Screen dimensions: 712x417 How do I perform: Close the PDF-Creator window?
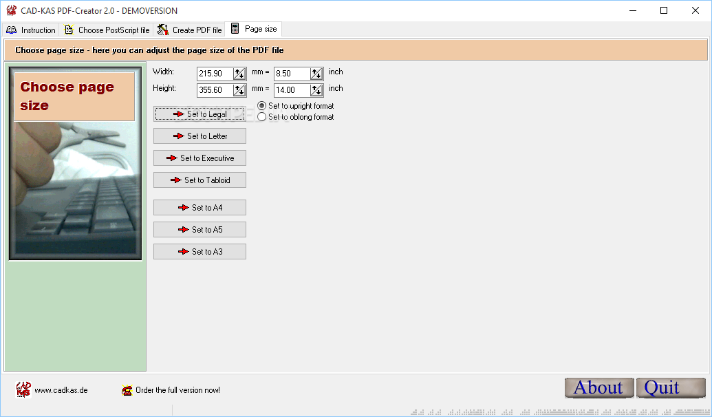[695, 10]
